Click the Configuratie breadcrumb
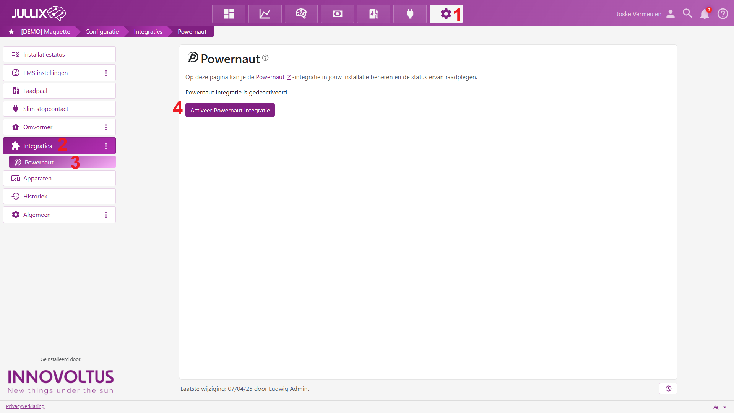The width and height of the screenshot is (734, 413). (x=102, y=32)
